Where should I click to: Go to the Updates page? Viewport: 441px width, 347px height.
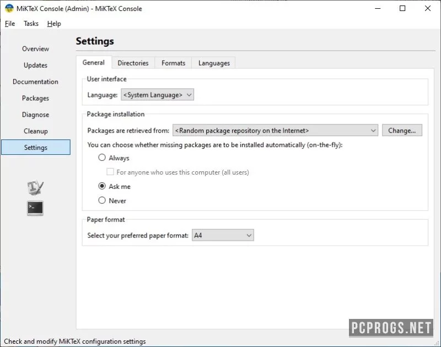[36, 65]
